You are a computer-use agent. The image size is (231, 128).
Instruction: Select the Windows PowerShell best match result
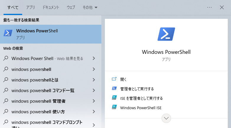(51, 34)
